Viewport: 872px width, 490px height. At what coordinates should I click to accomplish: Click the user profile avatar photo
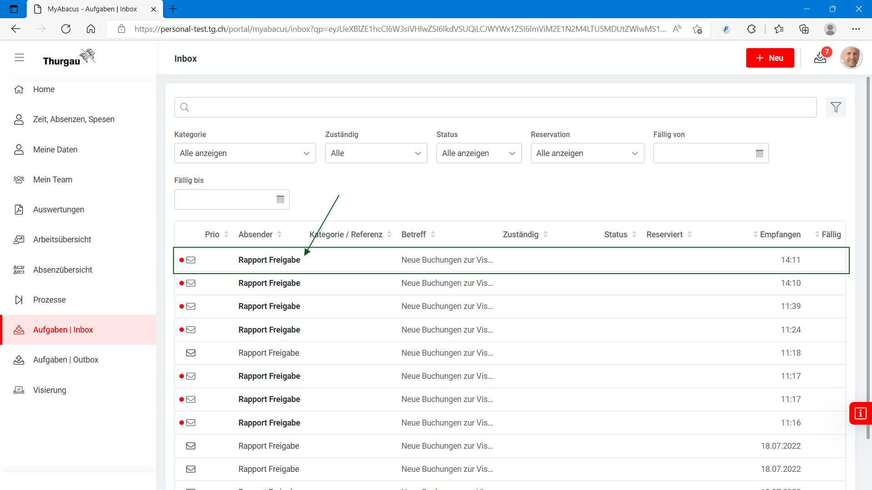tap(851, 58)
